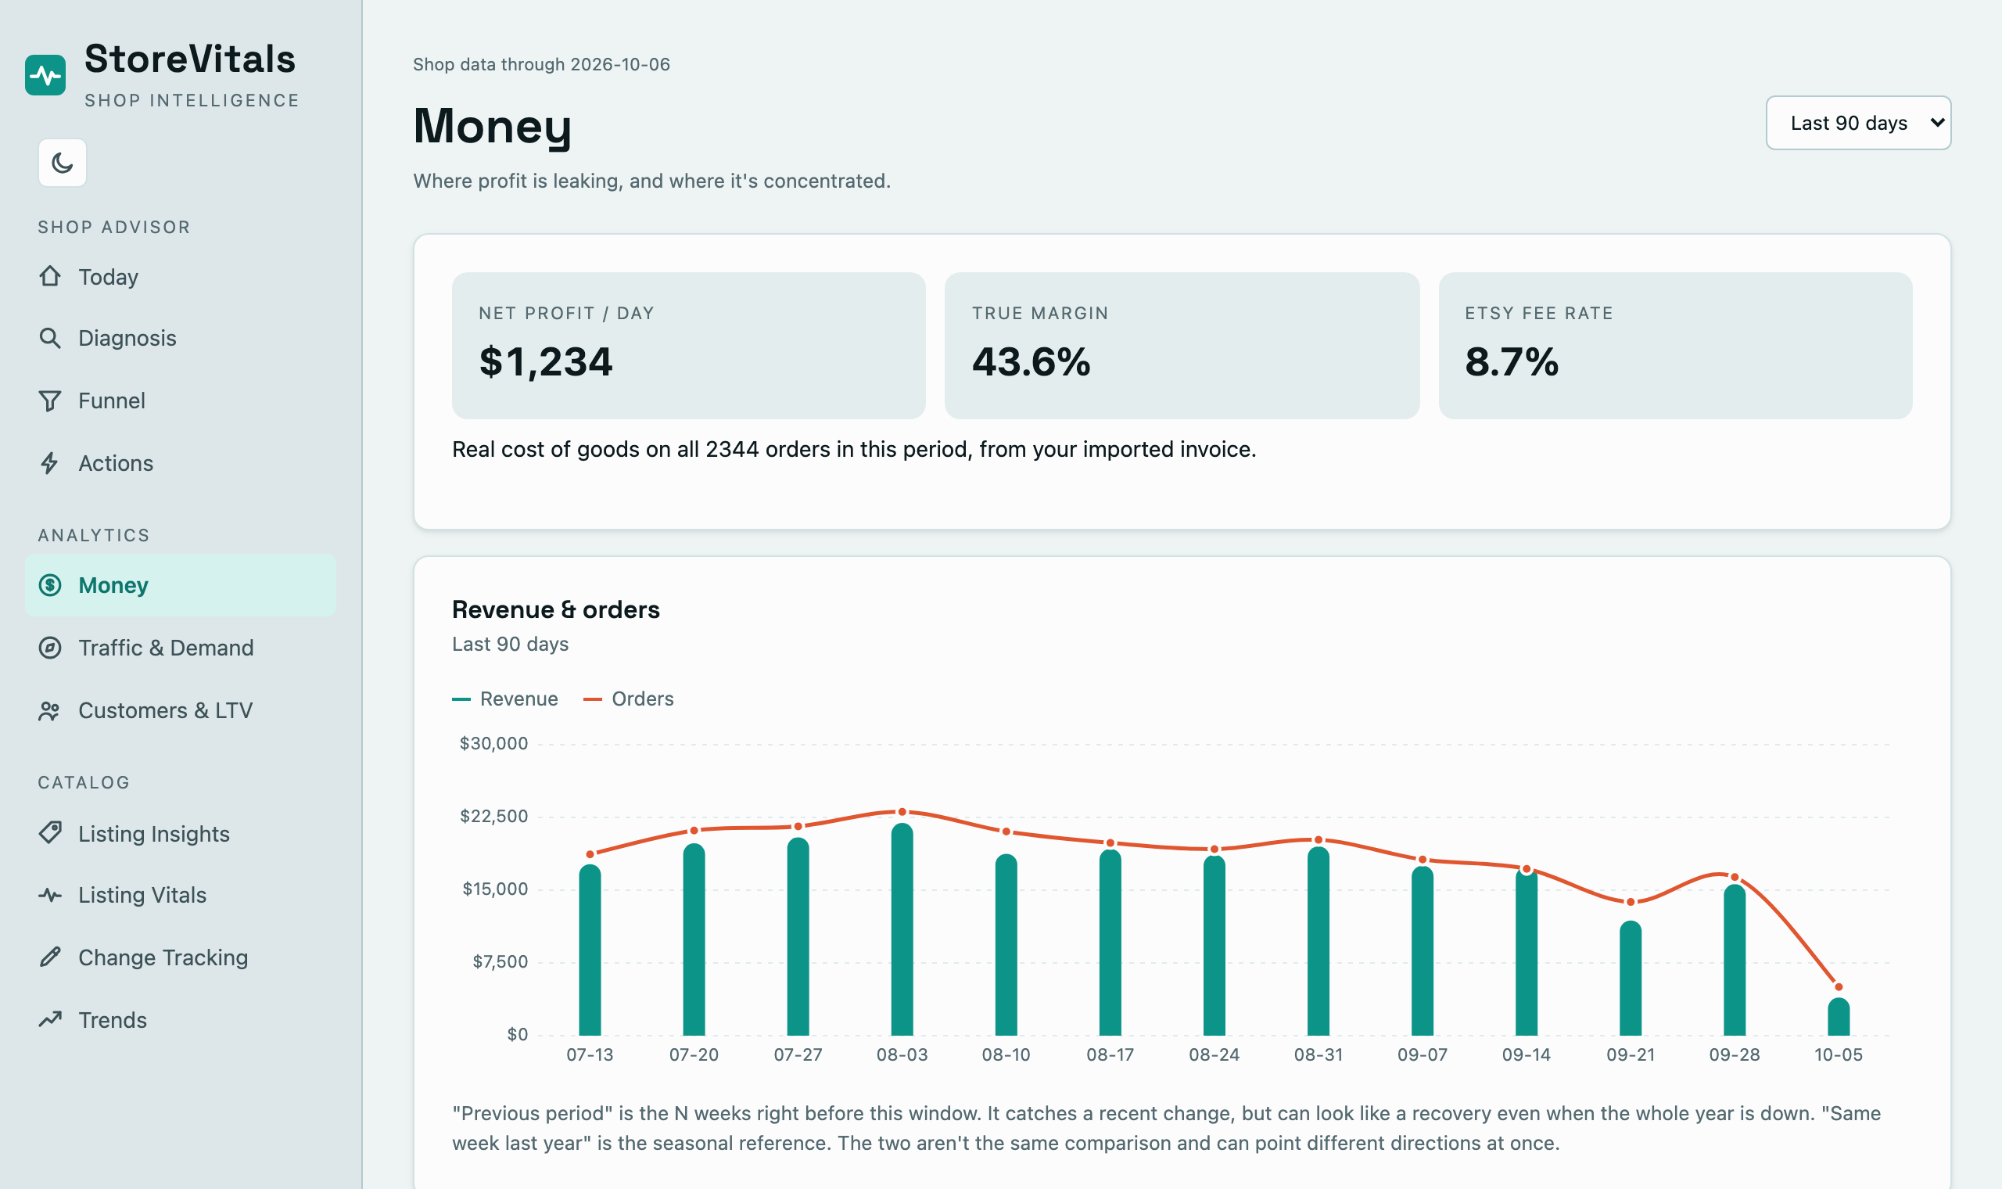The image size is (2002, 1189).
Task: Click the Trends rising arrow icon
Action: pos(49,1020)
